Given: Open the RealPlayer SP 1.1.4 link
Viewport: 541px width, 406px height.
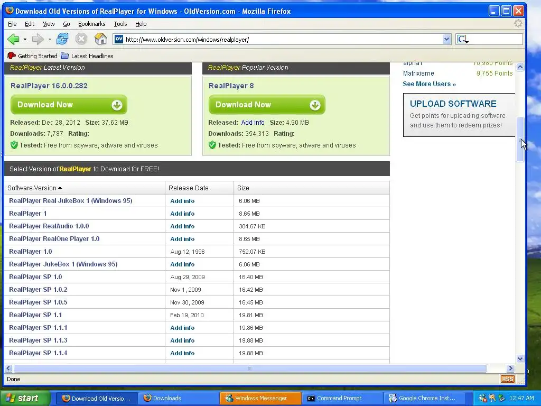Looking at the screenshot, I should pyautogui.click(x=38, y=353).
